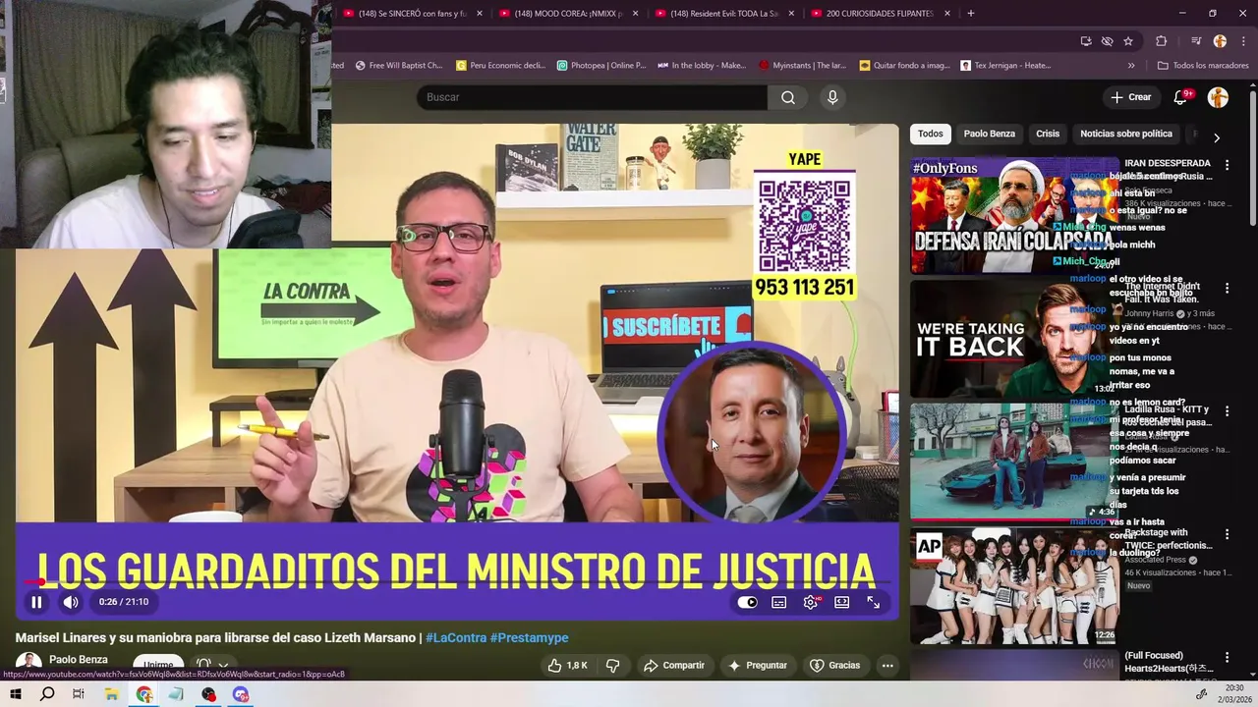1258x707 pixels.
Task: Open the Chrome three-dot menu
Action: point(1243,41)
